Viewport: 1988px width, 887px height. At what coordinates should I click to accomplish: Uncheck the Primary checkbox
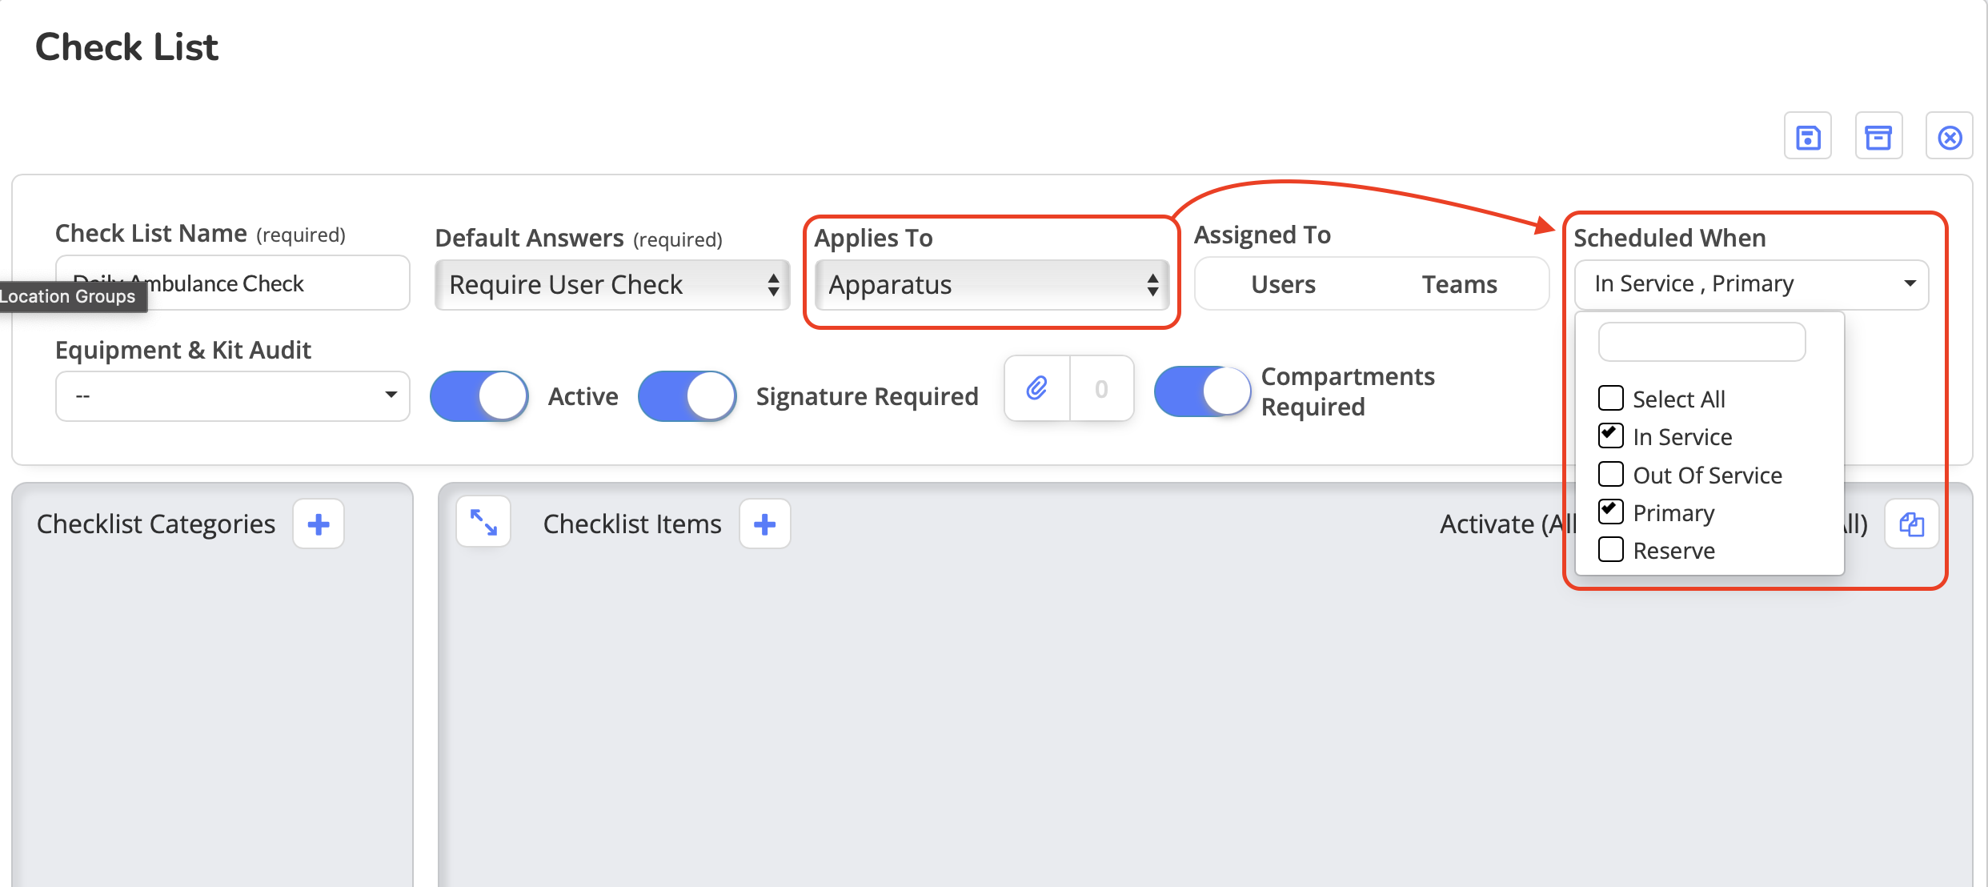pyautogui.click(x=1610, y=512)
